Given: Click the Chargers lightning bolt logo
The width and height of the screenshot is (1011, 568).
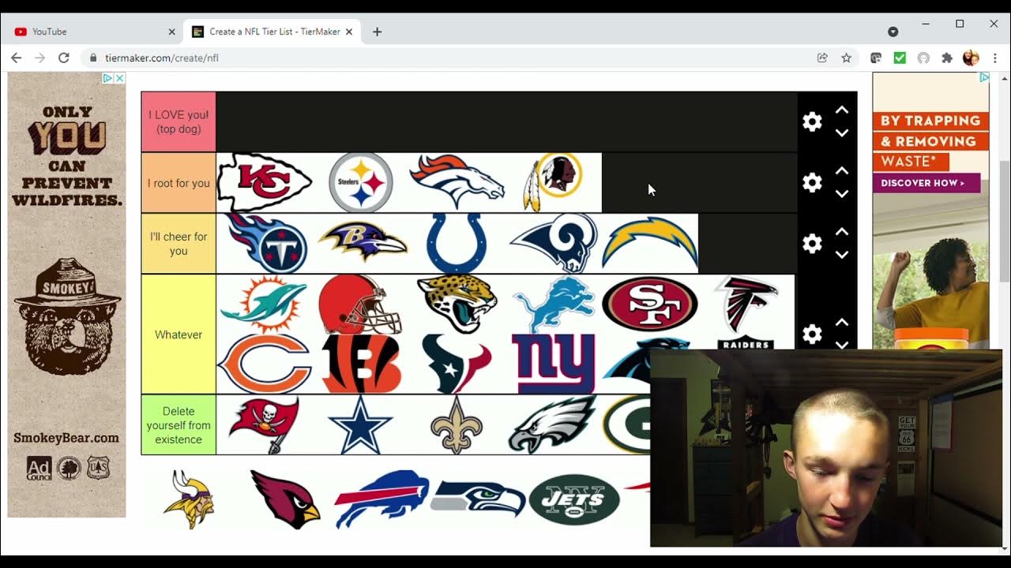Looking at the screenshot, I should [650, 241].
